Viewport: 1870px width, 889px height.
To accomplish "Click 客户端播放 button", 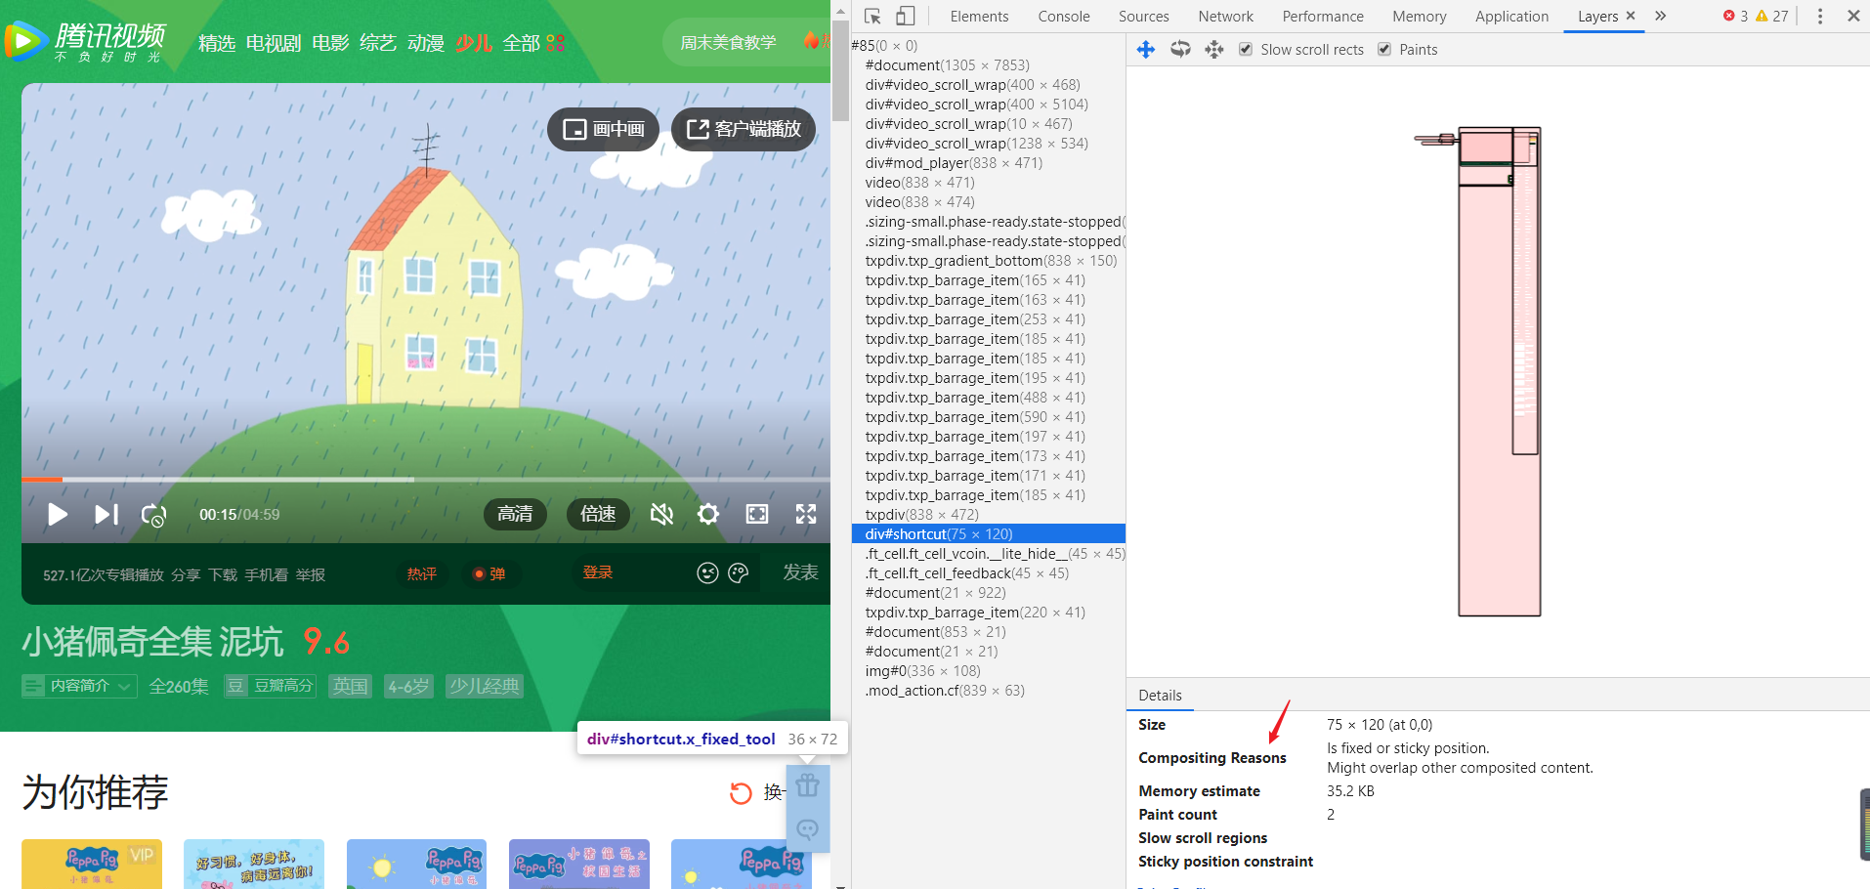I will click(744, 129).
